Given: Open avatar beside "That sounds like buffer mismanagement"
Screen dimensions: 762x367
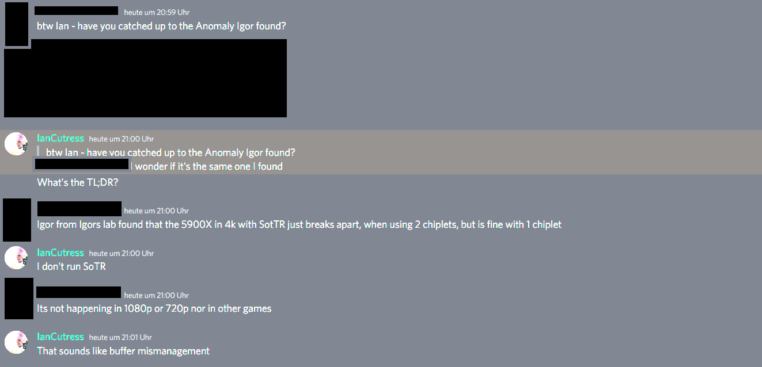Looking at the screenshot, I should pos(16,342).
